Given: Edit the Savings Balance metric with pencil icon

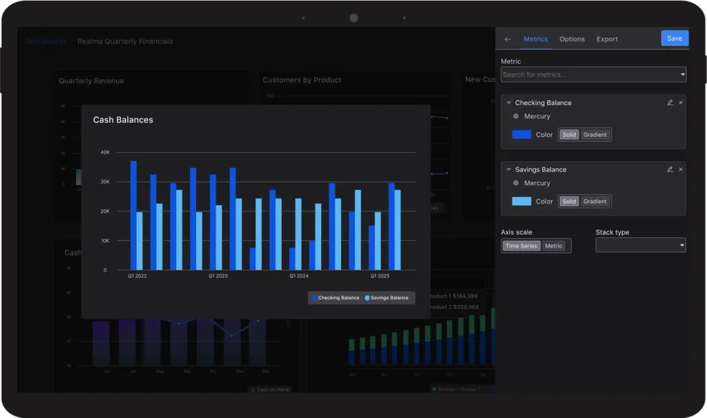Looking at the screenshot, I should point(670,169).
